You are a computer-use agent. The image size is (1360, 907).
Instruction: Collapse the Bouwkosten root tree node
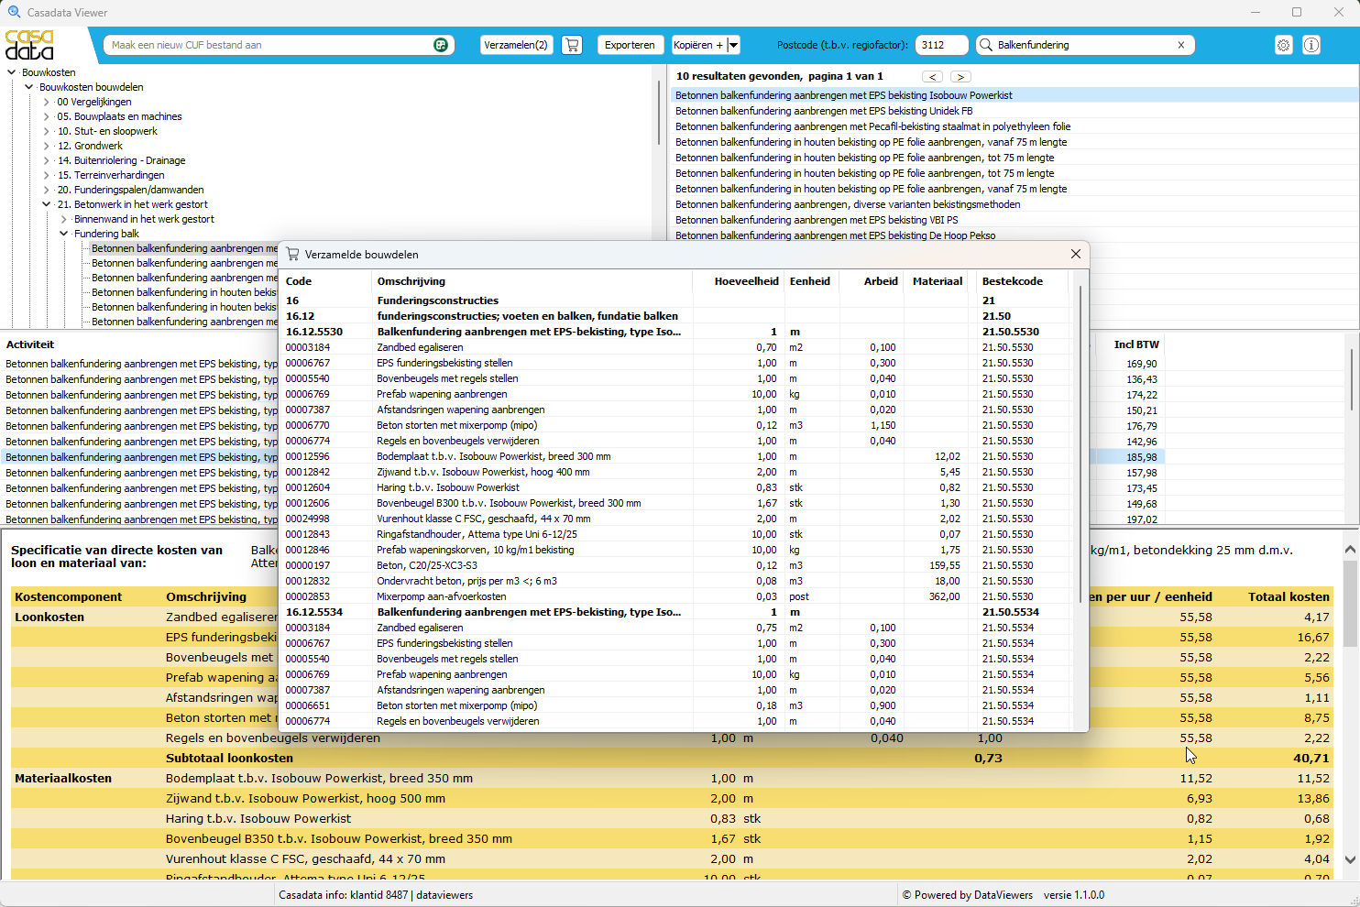[11, 72]
